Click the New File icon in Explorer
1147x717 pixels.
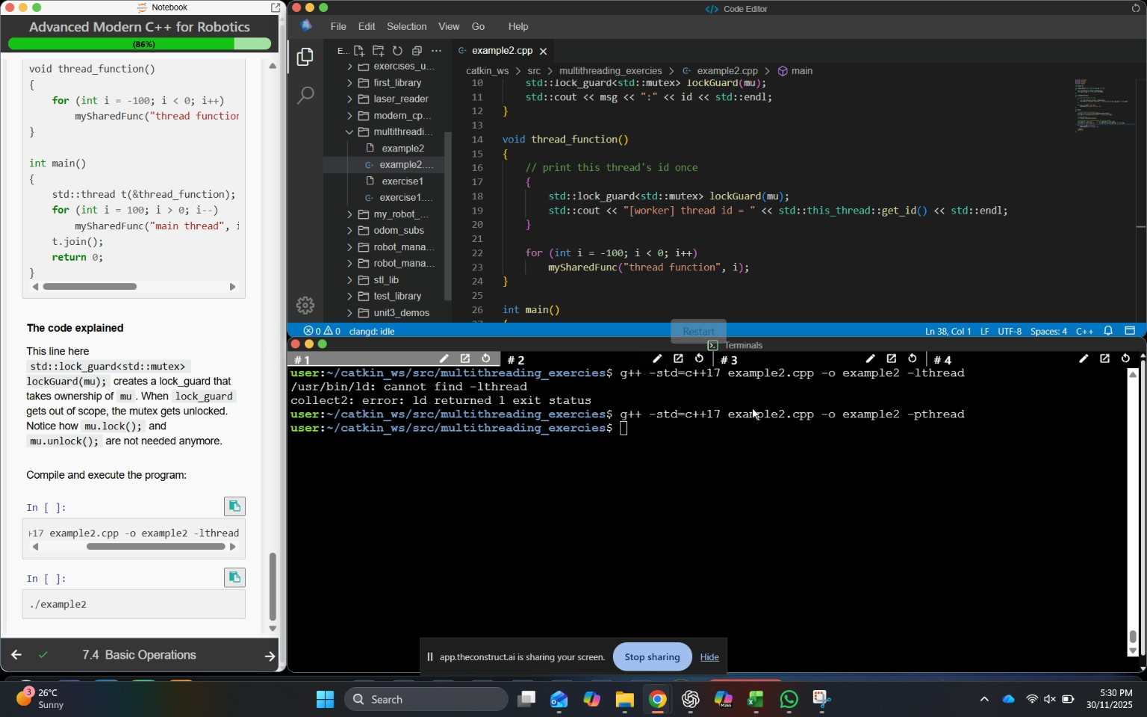(359, 51)
